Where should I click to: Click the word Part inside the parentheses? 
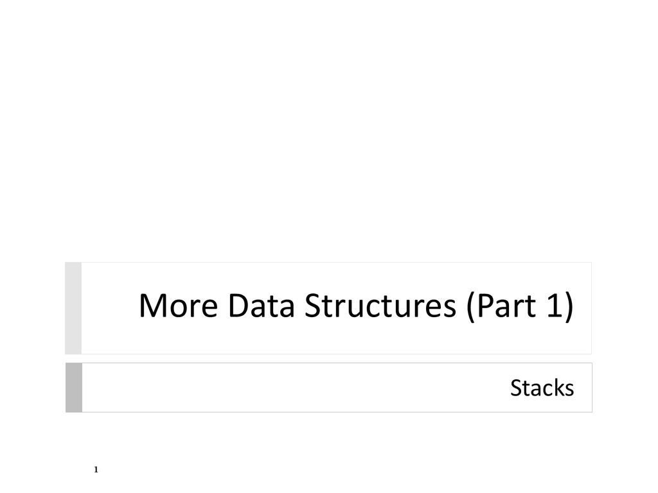pyautogui.click(x=506, y=306)
